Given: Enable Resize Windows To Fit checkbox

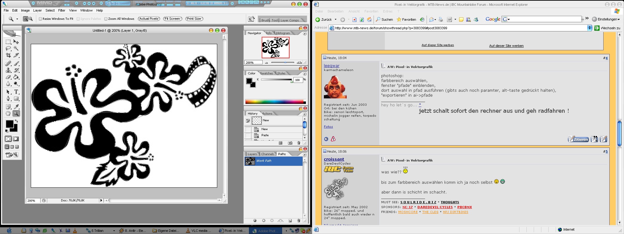Looking at the screenshot, I should (x=40, y=19).
